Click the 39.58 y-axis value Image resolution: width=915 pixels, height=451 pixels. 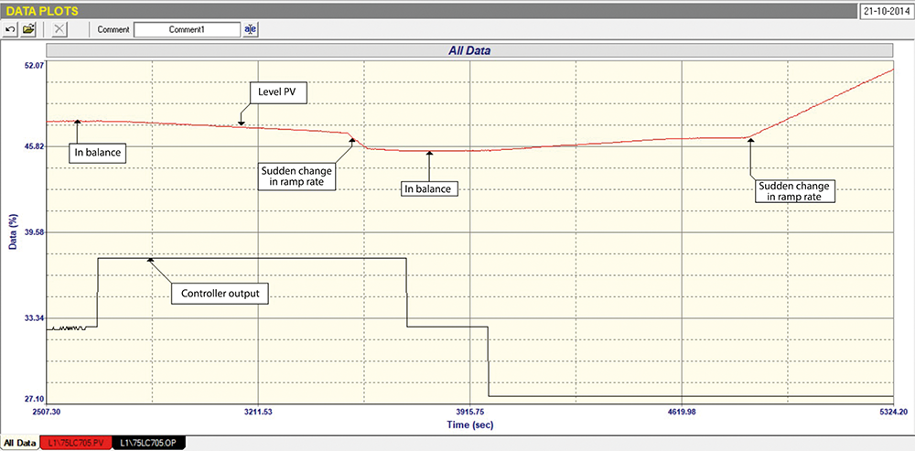point(33,232)
